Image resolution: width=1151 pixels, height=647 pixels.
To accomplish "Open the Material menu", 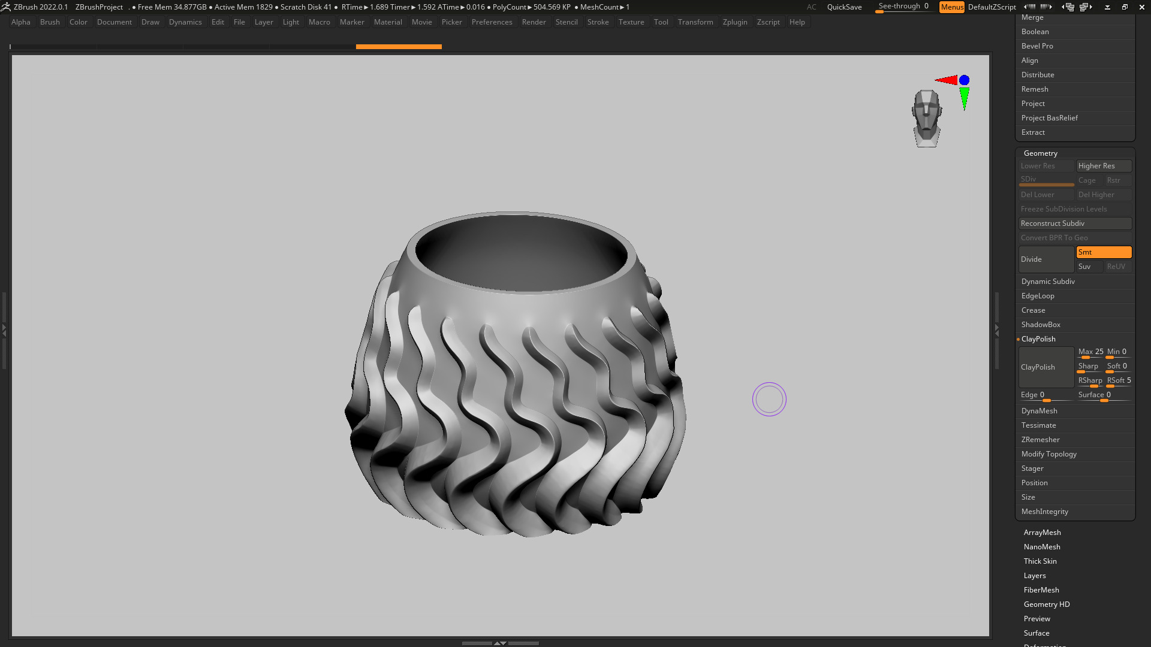I will click(388, 22).
